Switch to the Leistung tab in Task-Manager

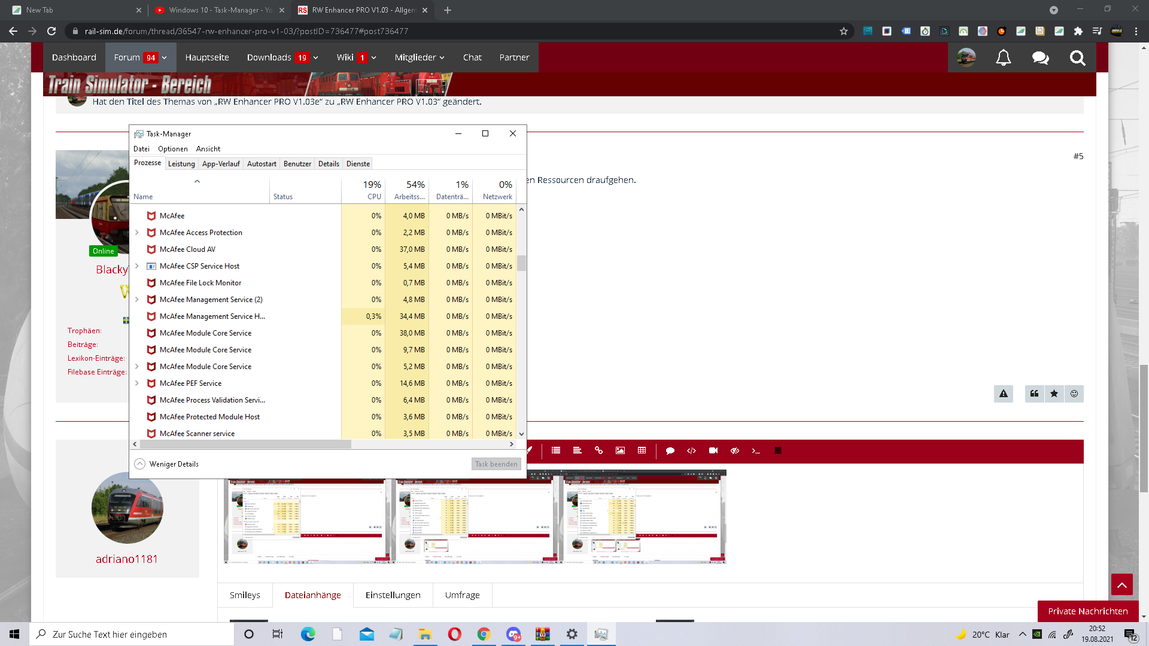(x=181, y=164)
